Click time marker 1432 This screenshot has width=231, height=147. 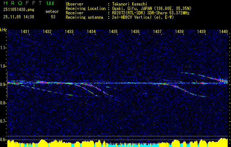pyautogui.click(x=47, y=31)
